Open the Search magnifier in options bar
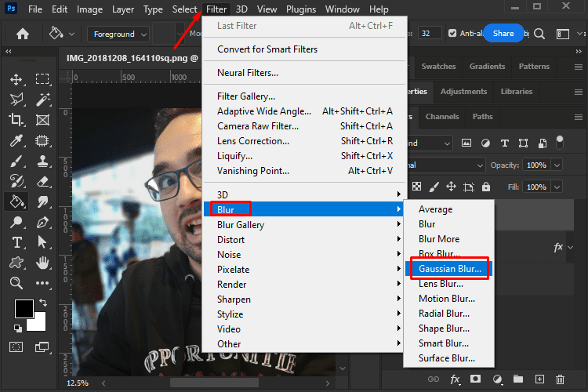 pos(539,34)
